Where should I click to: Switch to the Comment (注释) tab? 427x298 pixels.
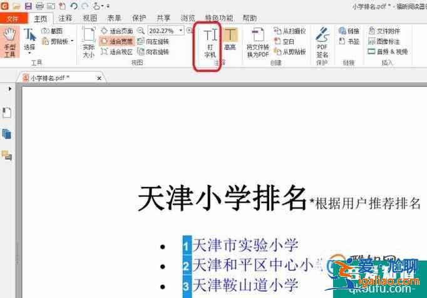(65, 18)
